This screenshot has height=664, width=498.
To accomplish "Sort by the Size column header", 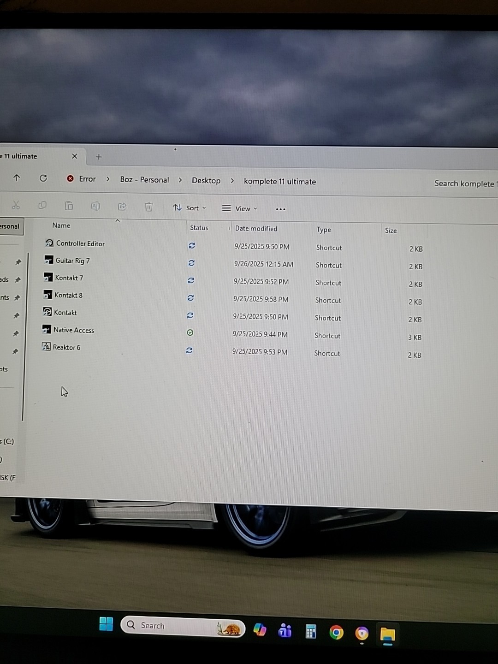I will [391, 231].
